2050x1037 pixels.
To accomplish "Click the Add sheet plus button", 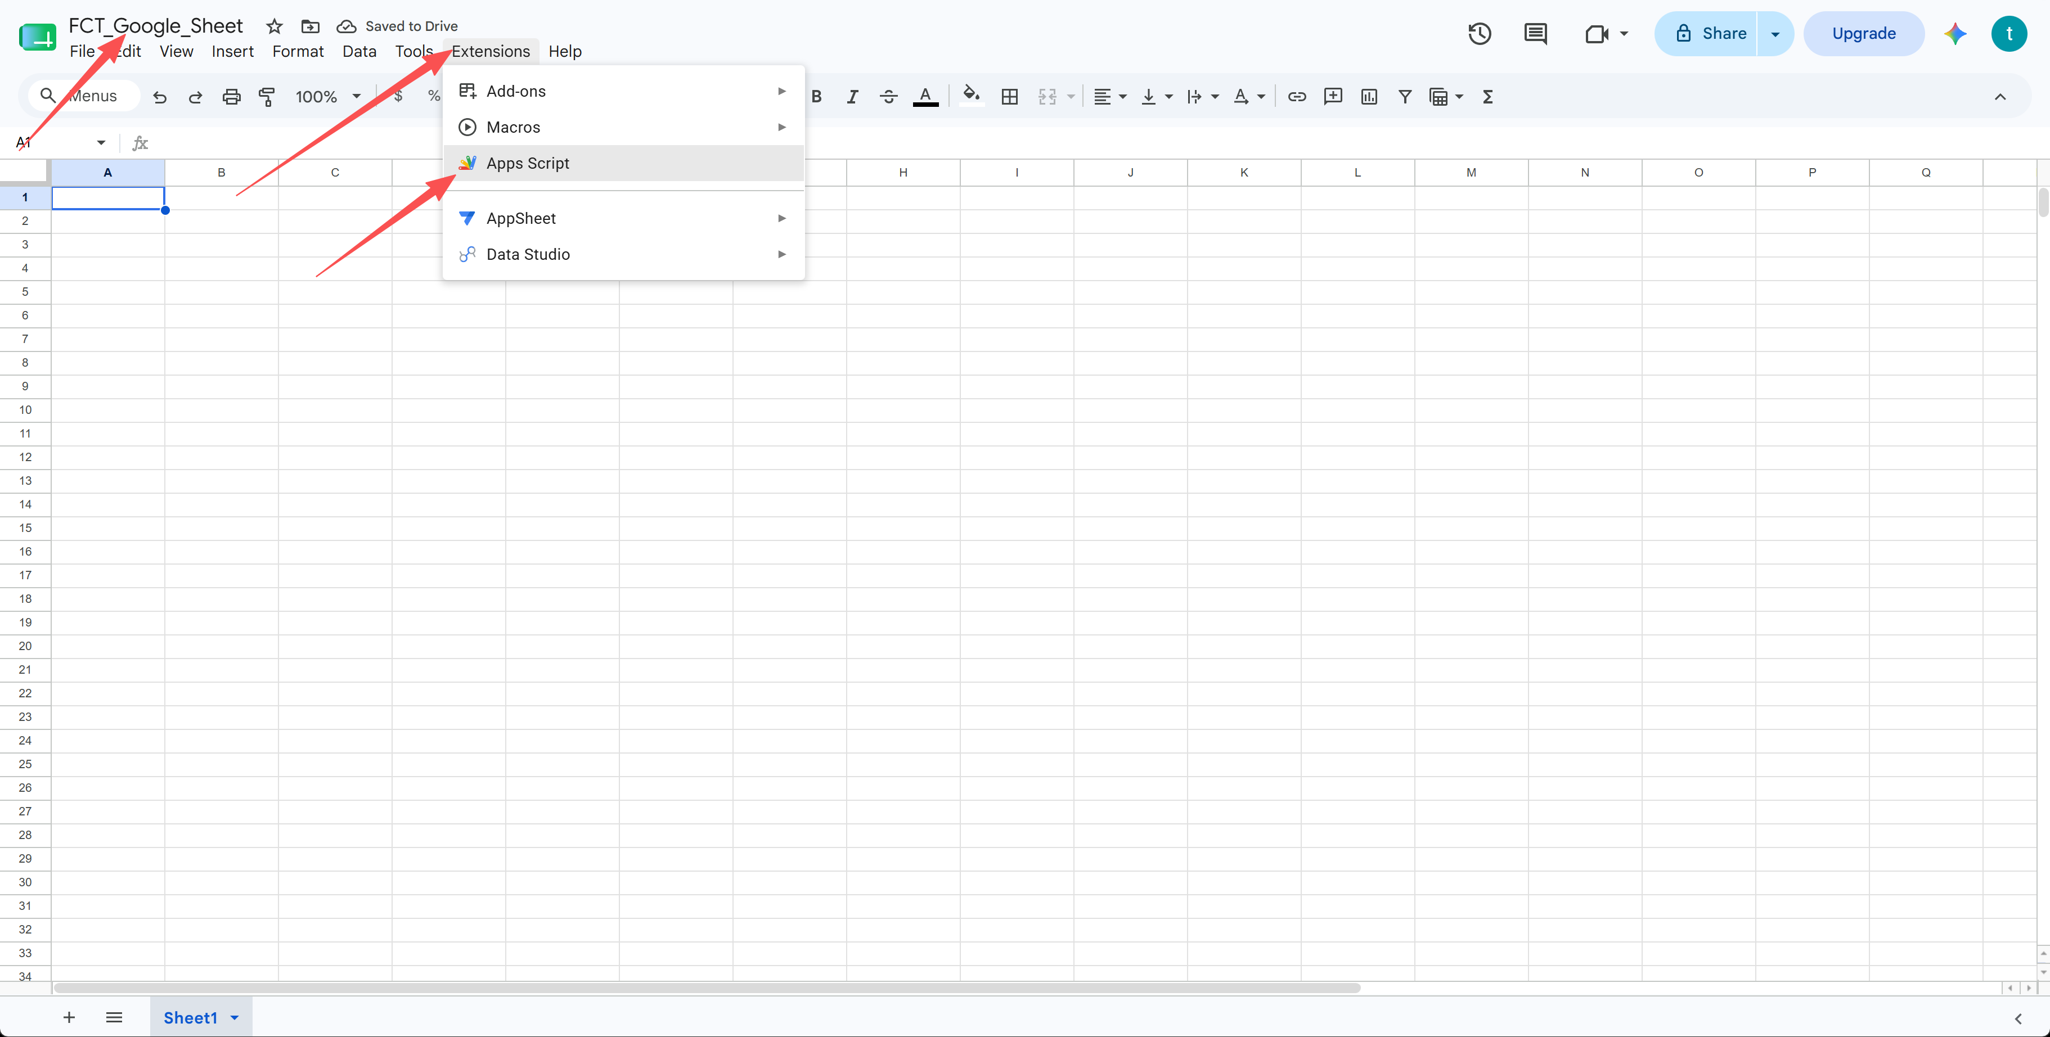I will pos(69,1017).
